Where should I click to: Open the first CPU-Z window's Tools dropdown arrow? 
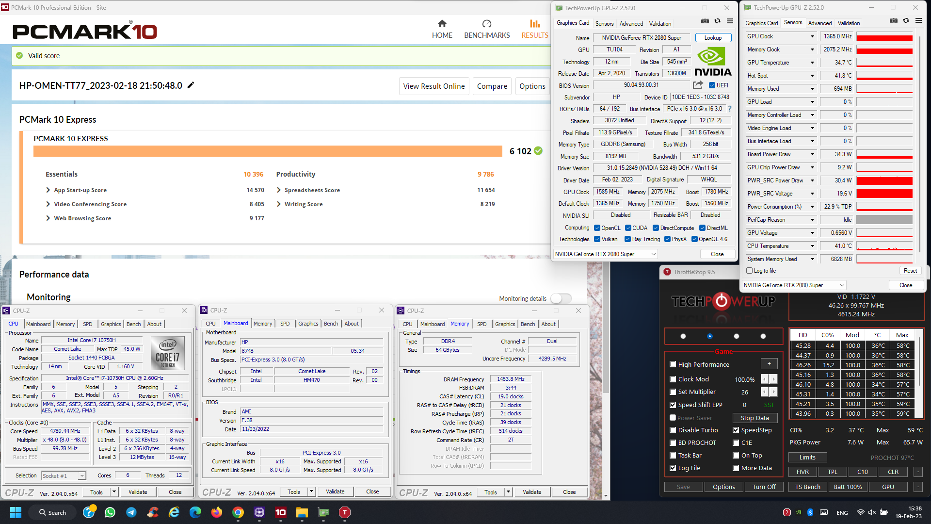(x=114, y=492)
